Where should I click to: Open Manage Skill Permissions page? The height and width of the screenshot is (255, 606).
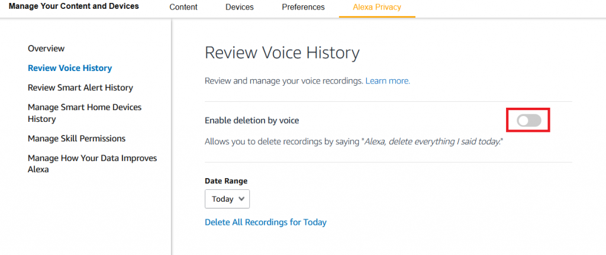(76, 138)
